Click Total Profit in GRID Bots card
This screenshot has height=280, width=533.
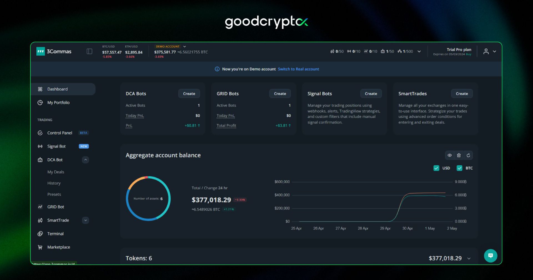tap(226, 126)
